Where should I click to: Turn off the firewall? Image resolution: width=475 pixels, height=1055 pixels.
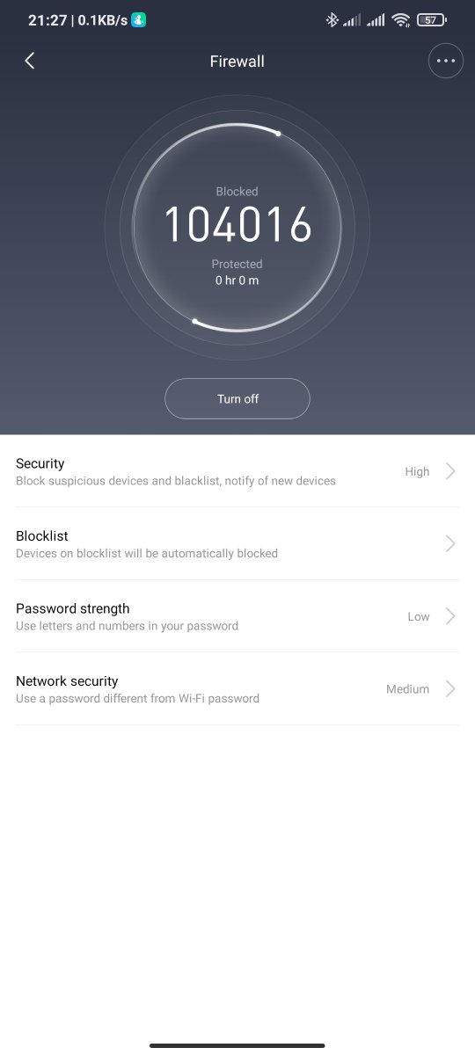pyautogui.click(x=237, y=398)
